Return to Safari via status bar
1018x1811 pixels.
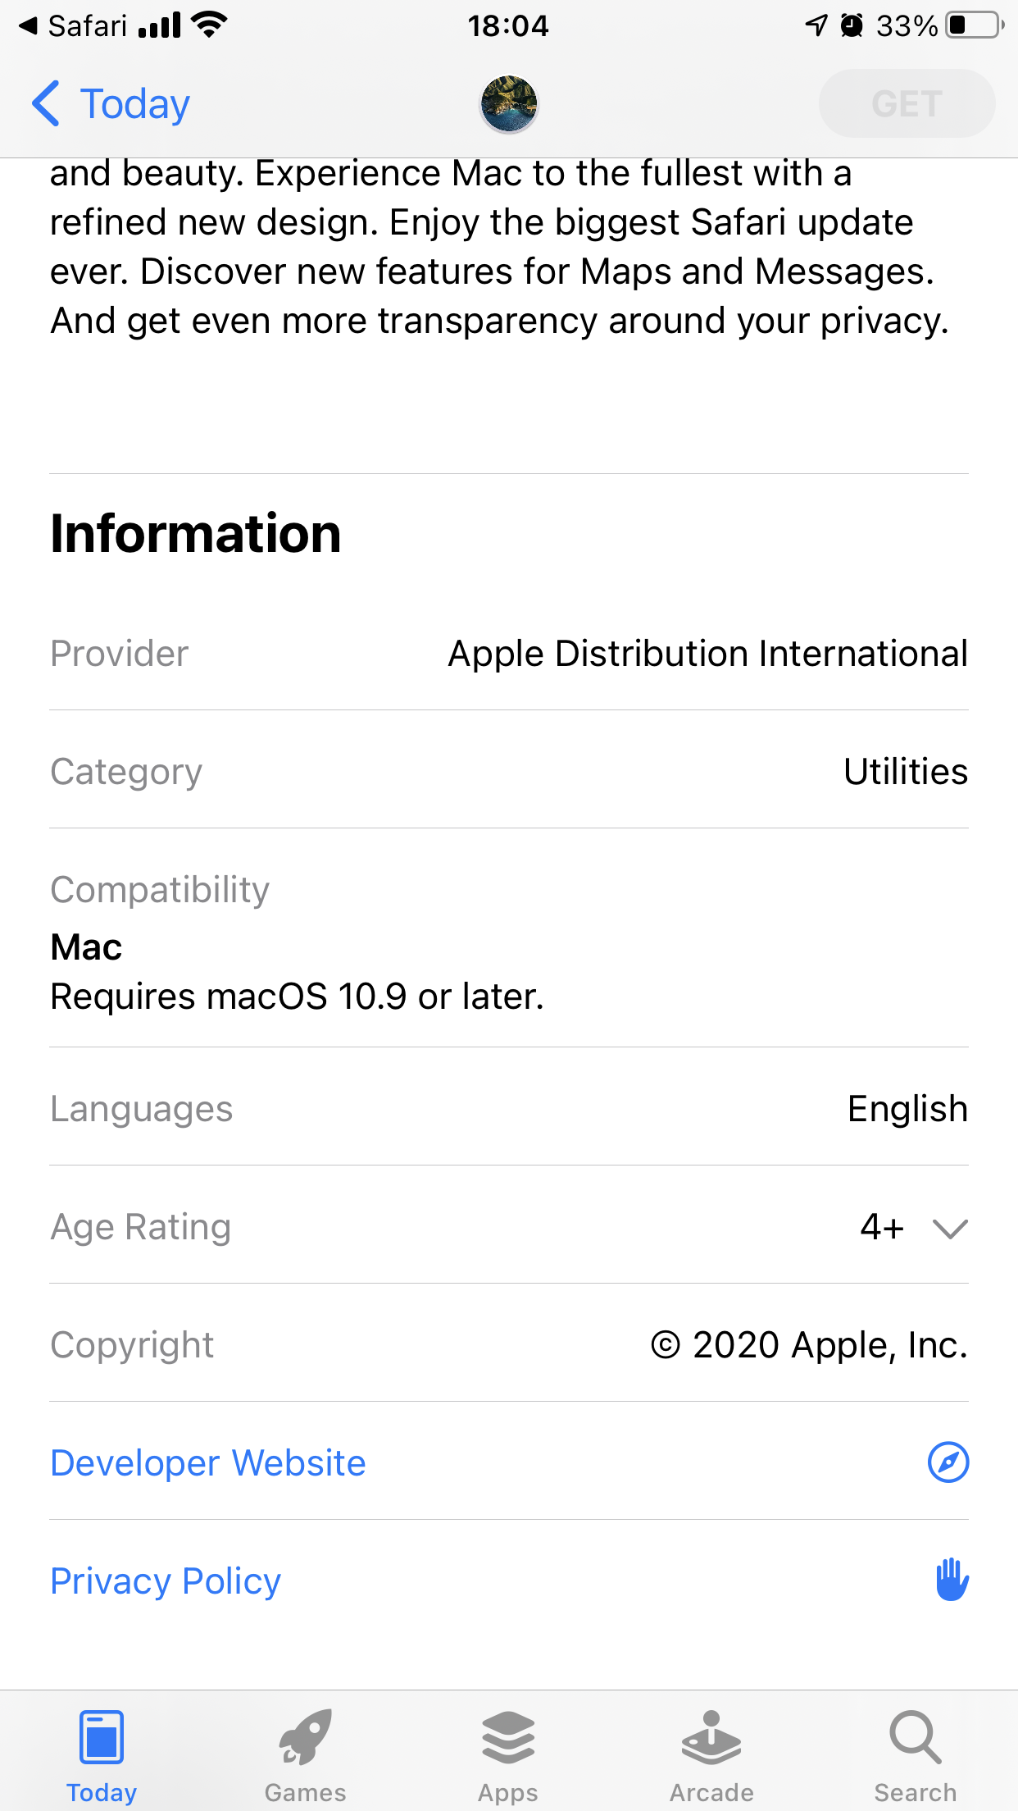click(x=74, y=26)
